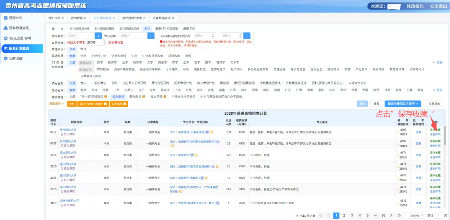Image resolution: width=450 pixels, height=220 pixels.
Task: Select "双一流"建设高校 under 院校特性
Action: click(x=92, y=96)
